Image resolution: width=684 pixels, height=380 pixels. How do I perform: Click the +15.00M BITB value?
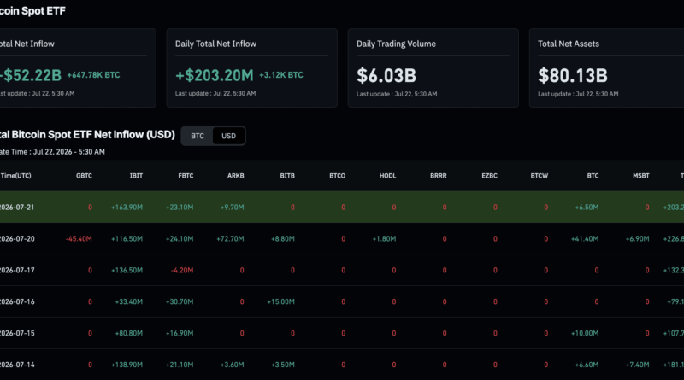pos(281,301)
